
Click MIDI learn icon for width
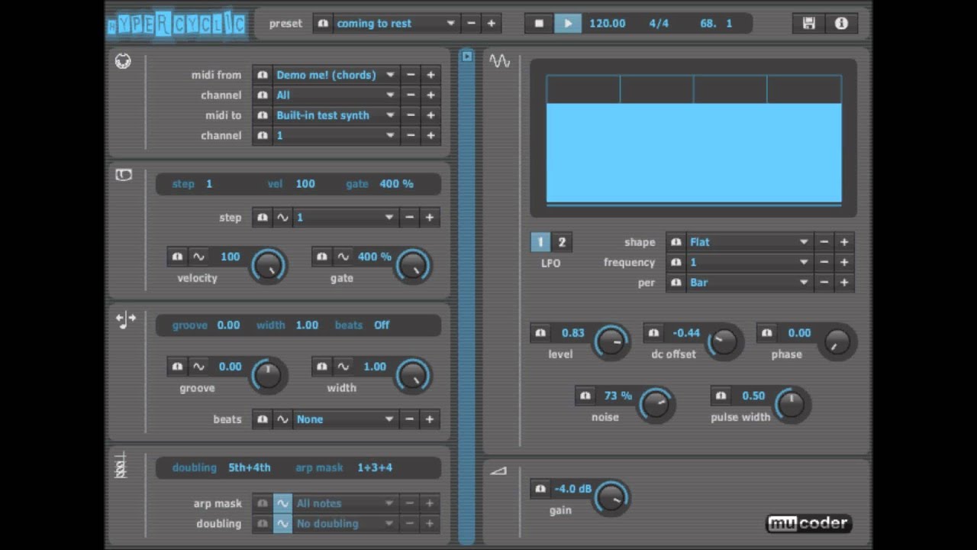tap(322, 367)
